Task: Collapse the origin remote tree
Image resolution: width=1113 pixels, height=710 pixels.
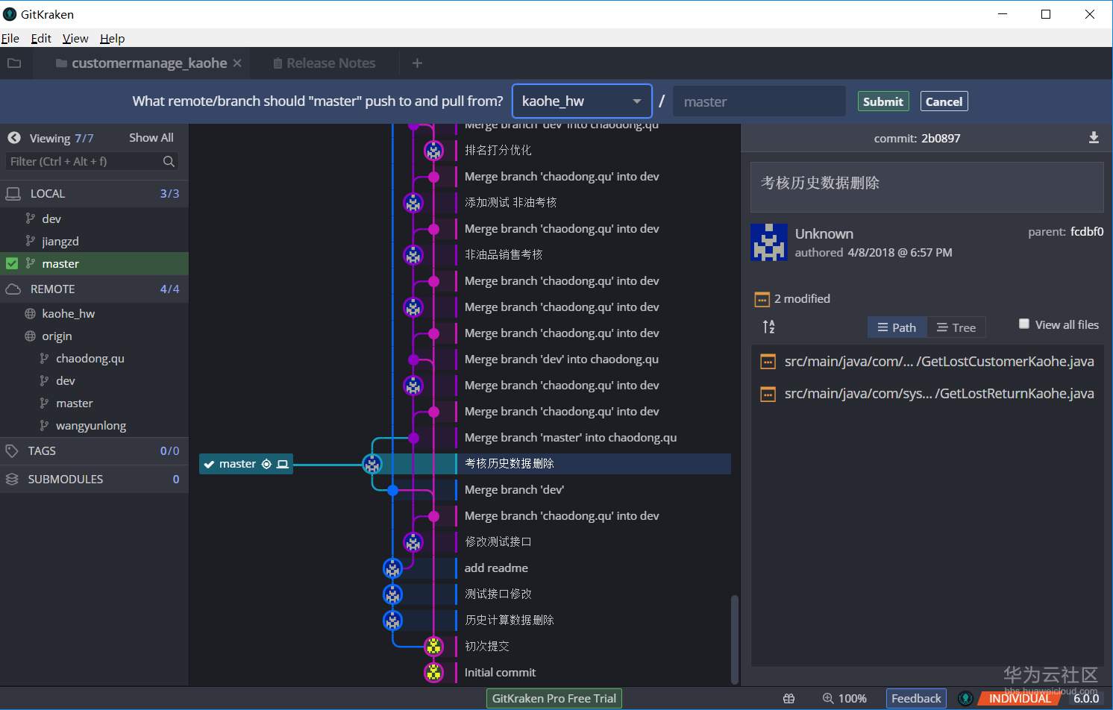Action: click(57, 336)
